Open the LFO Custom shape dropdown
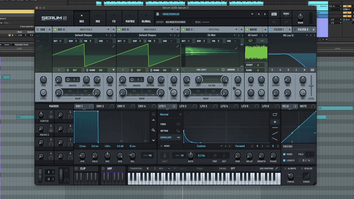The width and height of the screenshot is (354, 199). (221, 146)
